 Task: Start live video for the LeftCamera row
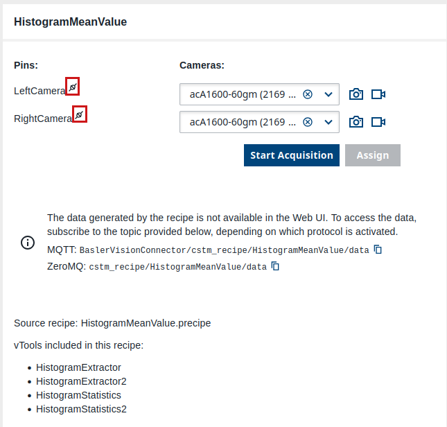click(378, 94)
